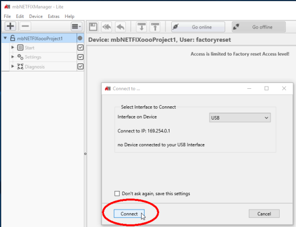Image resolution: width=296 pixels, height=227 pixels.
Task: Click the download from device arrow icon
Action: pos(142,27)
